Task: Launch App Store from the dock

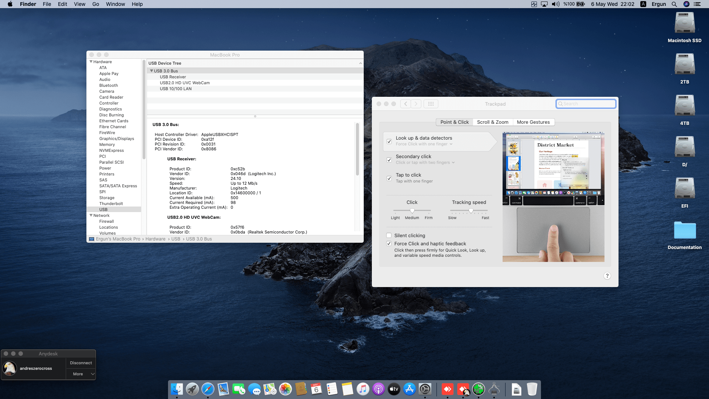Action: [x=409, y=389]
